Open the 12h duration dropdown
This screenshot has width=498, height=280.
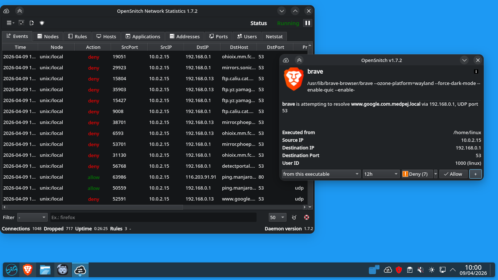(x=381, y=174)
